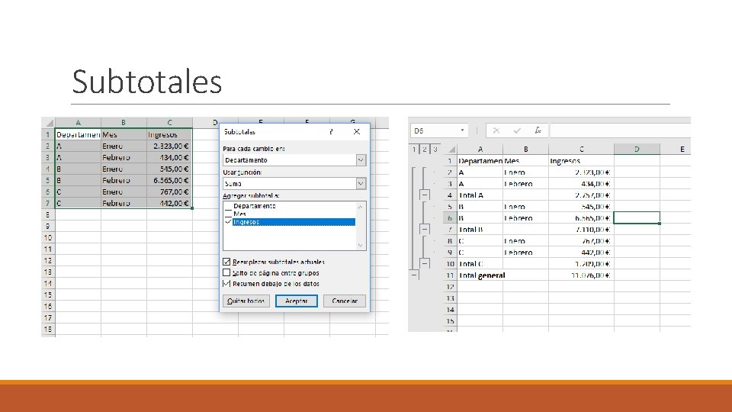This screenshot has height=412, width=732.
Task: Click the 'Subtotales' slide title text
Action: pyautogui.click(x=147, y=82)
